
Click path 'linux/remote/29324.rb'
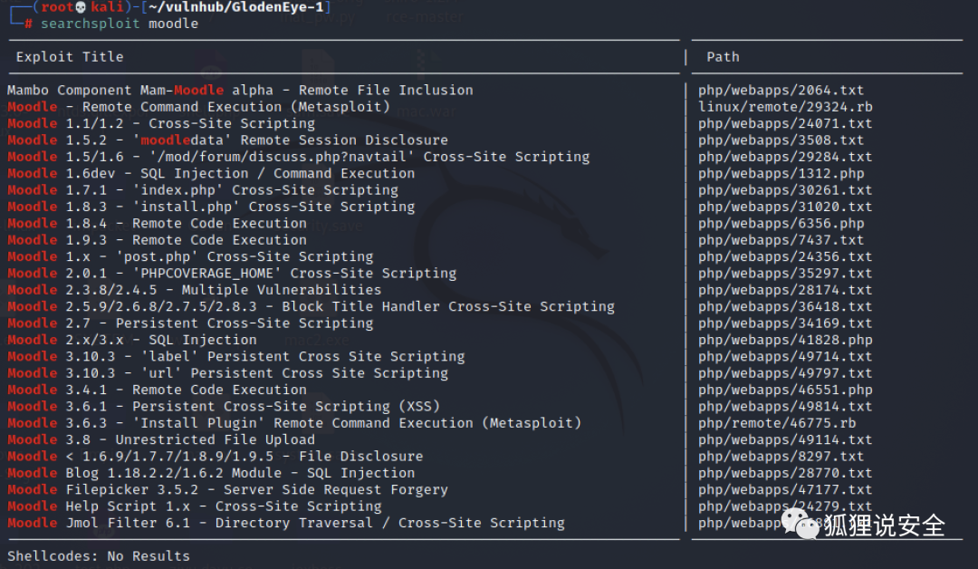[785, 107]
